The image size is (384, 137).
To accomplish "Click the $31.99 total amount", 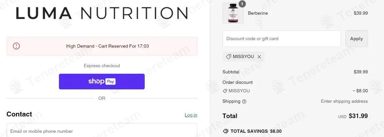I will point(358,116).
